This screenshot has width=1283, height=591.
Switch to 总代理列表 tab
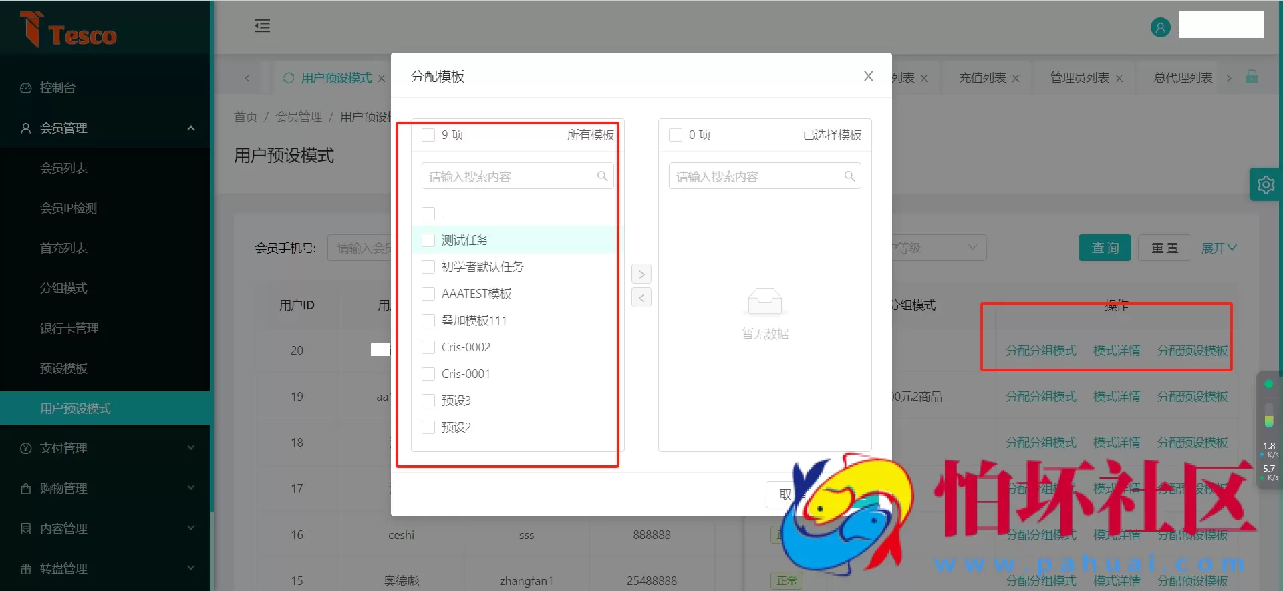click(x=1183, y=78)
